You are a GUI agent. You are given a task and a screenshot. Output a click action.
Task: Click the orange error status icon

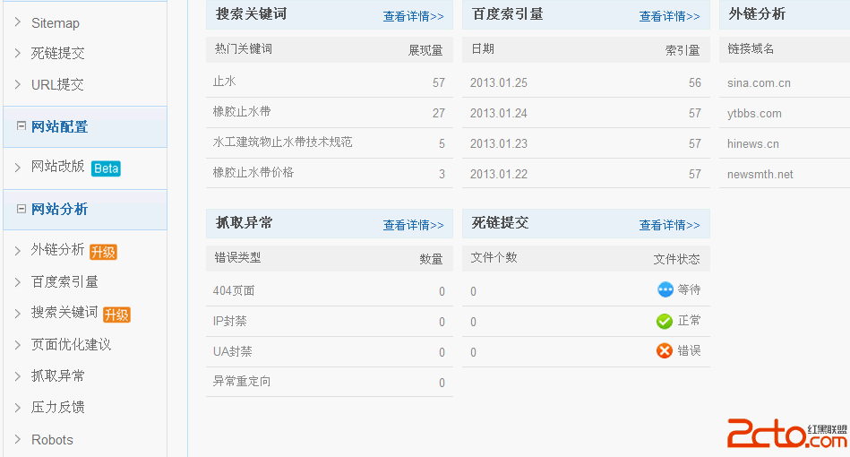(665, 350)
